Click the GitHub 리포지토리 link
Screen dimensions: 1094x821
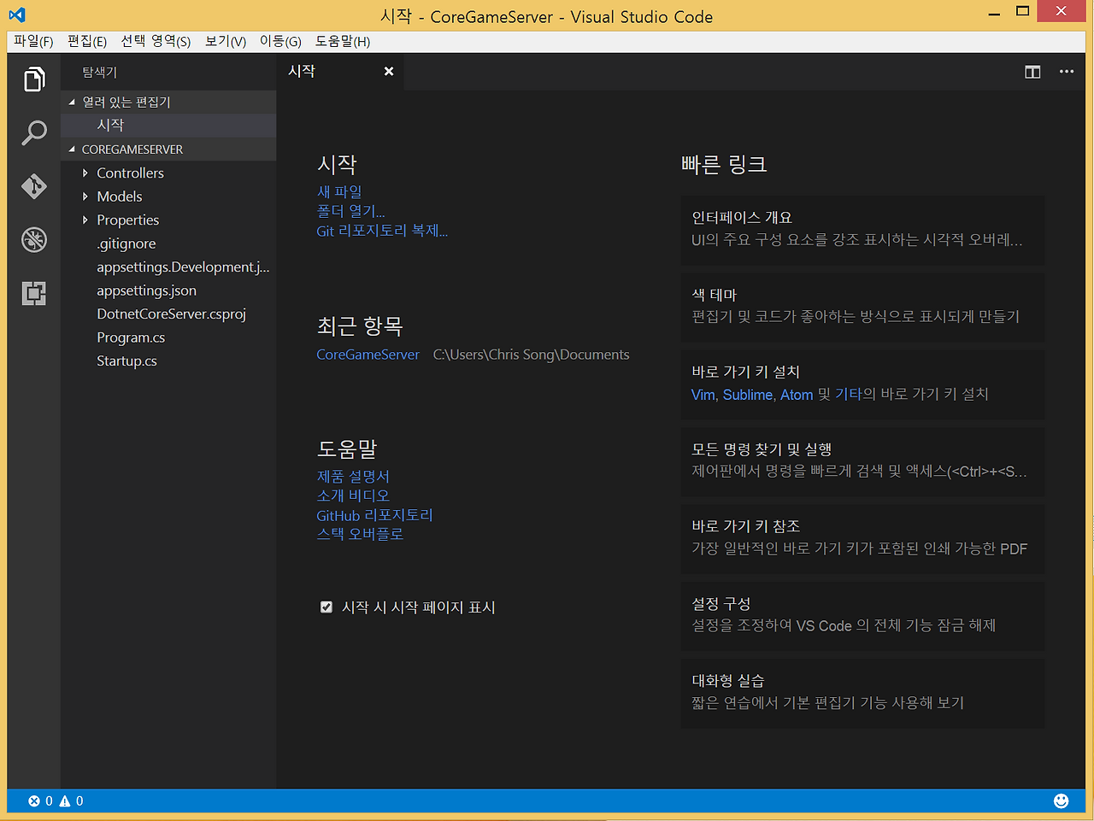374,515
